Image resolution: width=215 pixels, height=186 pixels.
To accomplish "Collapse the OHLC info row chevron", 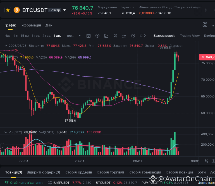I will [6, 46].
